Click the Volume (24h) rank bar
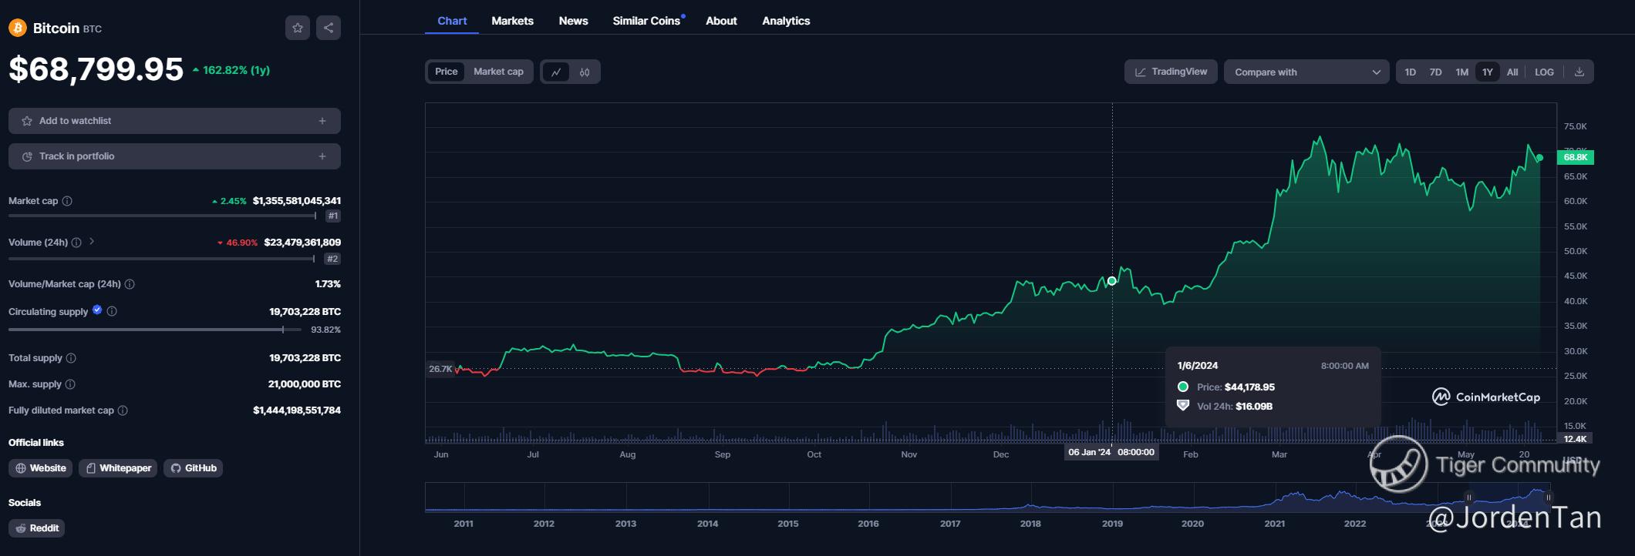The width and height of the screenshot is (1635, 556). pos(162,259)
